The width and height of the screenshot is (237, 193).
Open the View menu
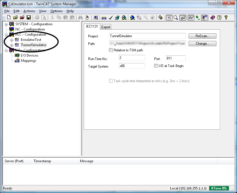coord(43,11)
